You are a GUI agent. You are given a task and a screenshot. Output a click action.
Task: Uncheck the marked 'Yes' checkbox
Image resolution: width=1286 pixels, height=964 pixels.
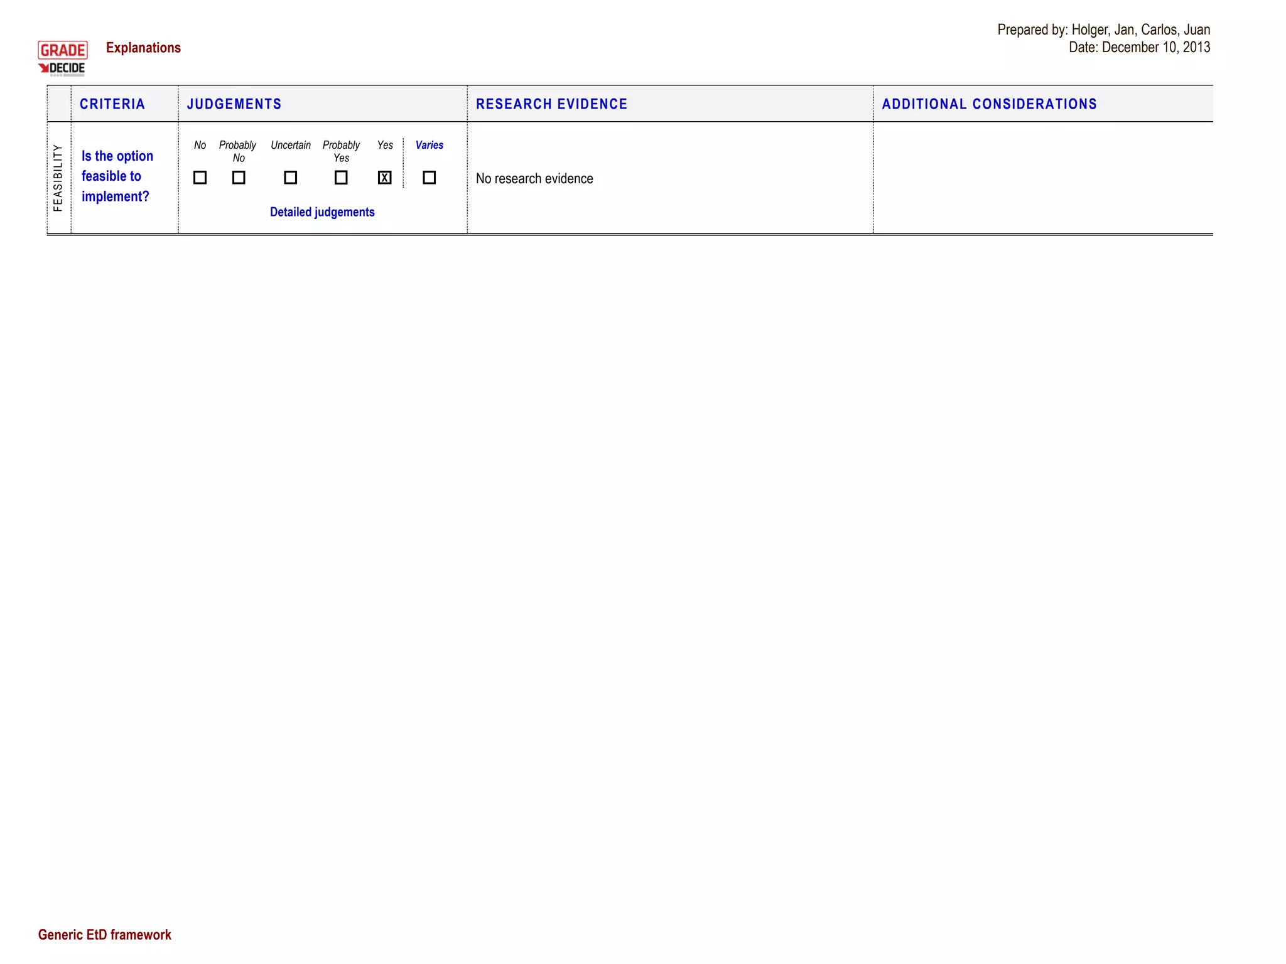[385, 178]
